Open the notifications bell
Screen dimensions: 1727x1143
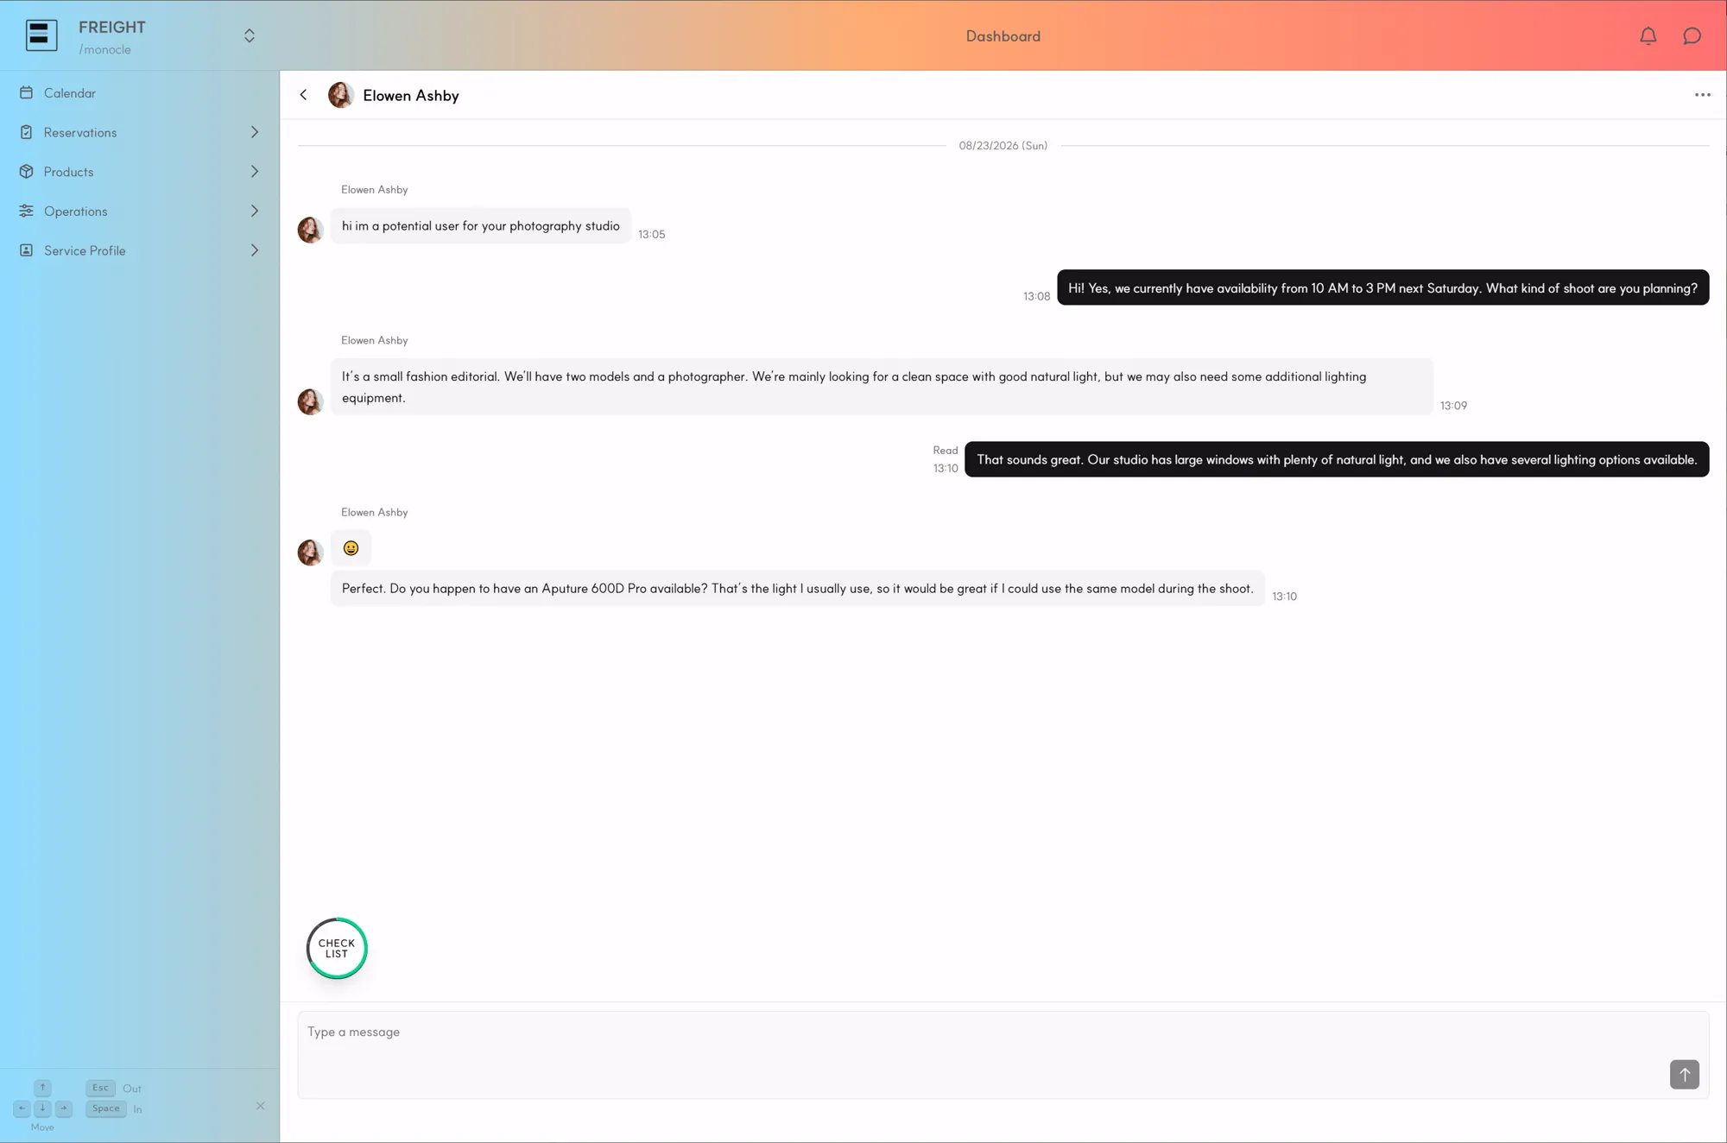pyautogui.click(x=1648, y=35)
